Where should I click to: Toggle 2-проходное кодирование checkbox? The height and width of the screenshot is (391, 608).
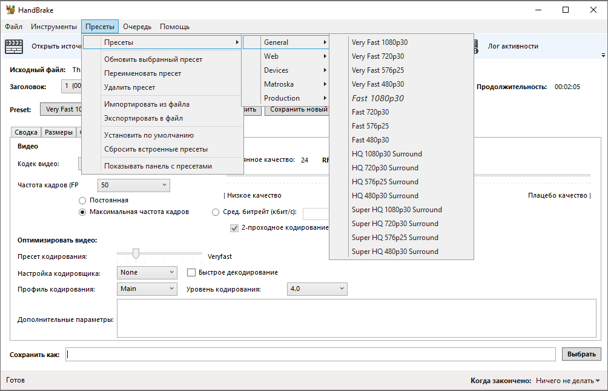(234, 229)
